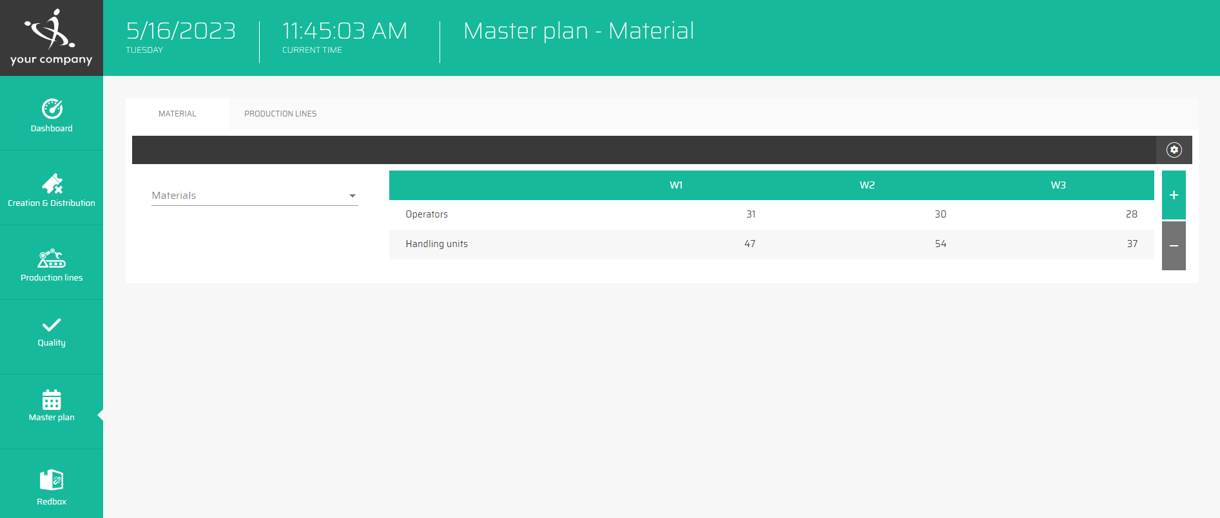Screen dimensions: 1220x518
Task: Open settings gear in dark toolbar
Action: coord(1174,150)
